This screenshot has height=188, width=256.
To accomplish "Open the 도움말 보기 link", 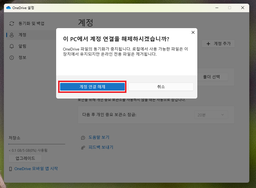I will [99, 137].
